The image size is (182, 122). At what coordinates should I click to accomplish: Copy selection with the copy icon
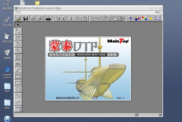(78, 18)
